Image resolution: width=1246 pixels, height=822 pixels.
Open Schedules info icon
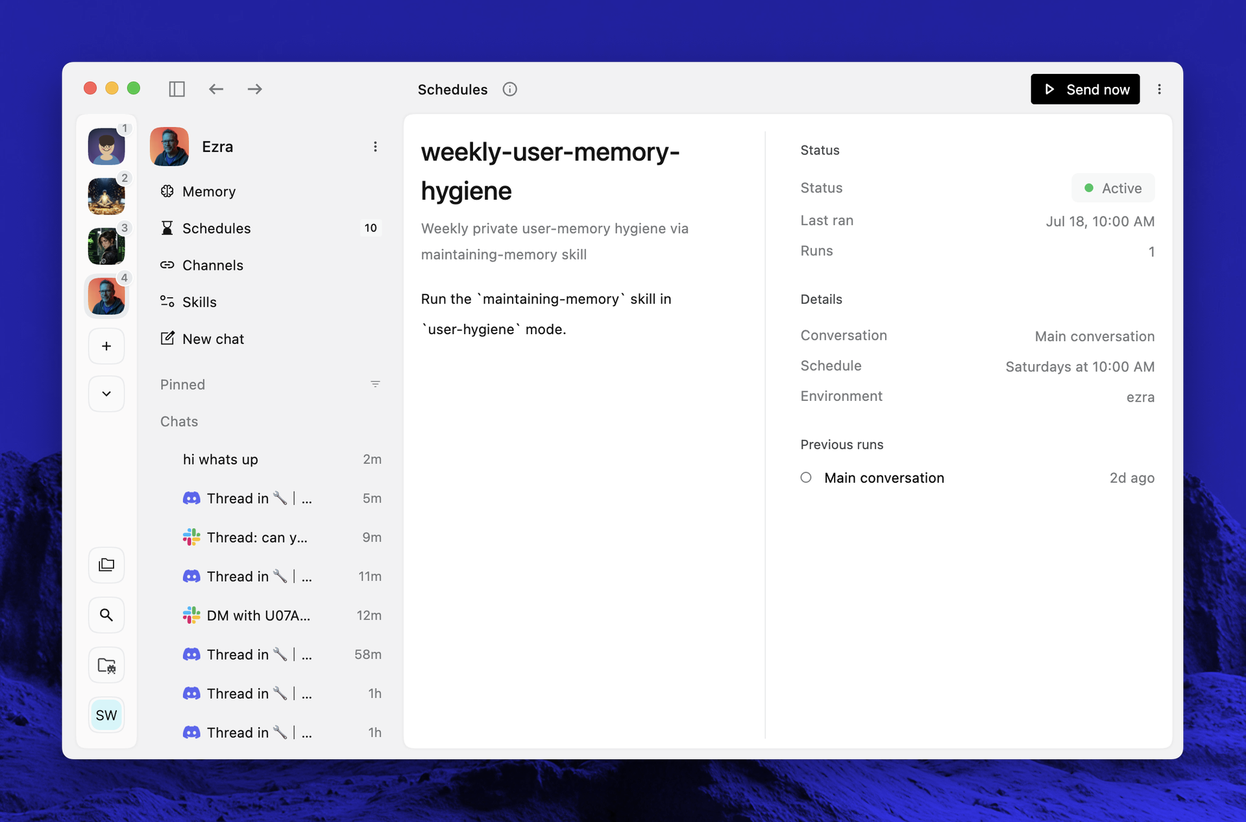pyautogui.click(x=510, y=90)
